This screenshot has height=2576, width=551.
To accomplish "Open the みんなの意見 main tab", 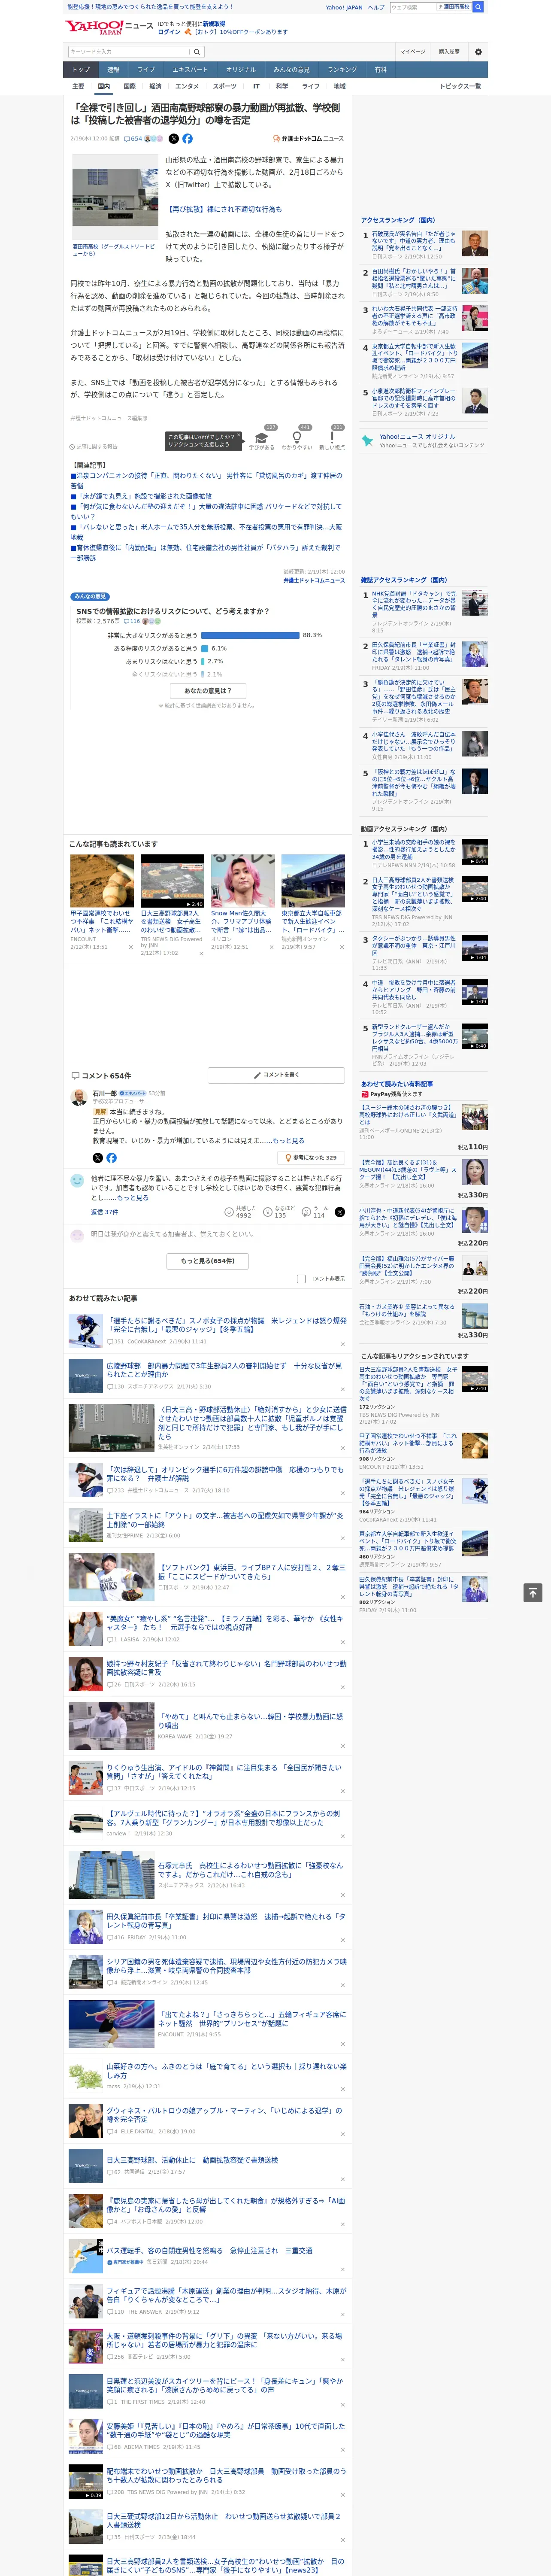I will click(x=292, y=70).
